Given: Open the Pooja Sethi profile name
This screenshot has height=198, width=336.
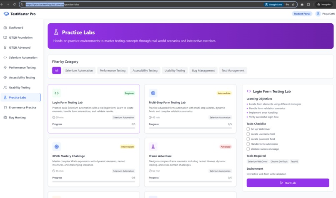Looking at the screenshot, I should point(328,14).
